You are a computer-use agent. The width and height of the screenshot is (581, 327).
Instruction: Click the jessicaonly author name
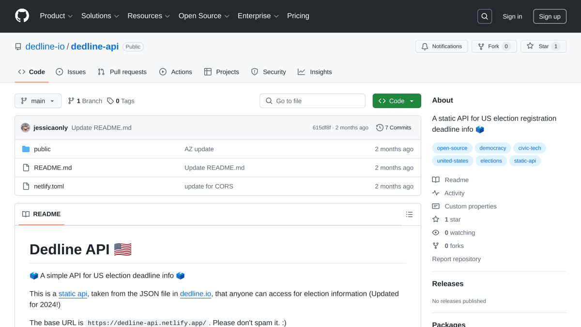click(50, 128)
